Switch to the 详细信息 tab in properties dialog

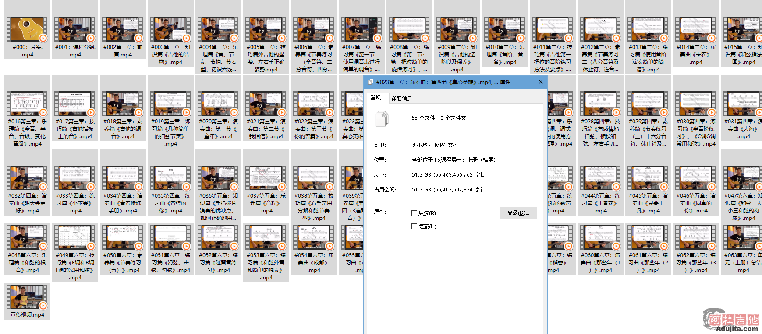(402, 99)
